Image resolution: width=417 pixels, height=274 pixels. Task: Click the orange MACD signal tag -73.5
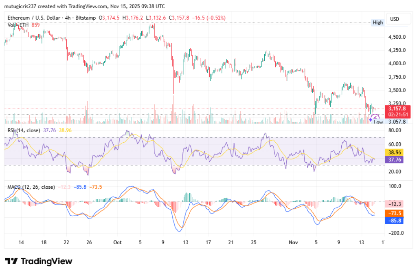click(x=394, y=213)
